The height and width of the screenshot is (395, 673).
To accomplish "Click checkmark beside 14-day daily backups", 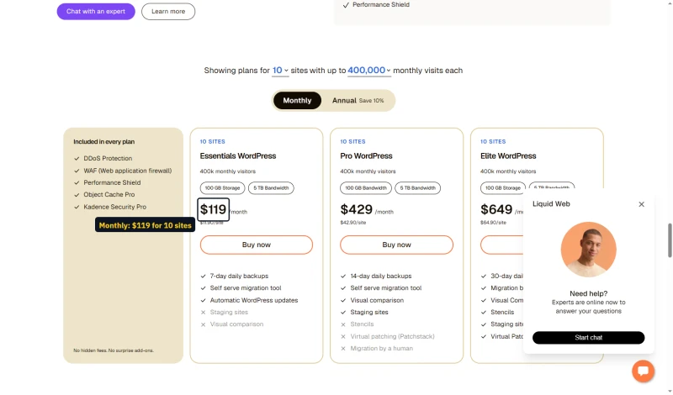I will pos(343,276).
